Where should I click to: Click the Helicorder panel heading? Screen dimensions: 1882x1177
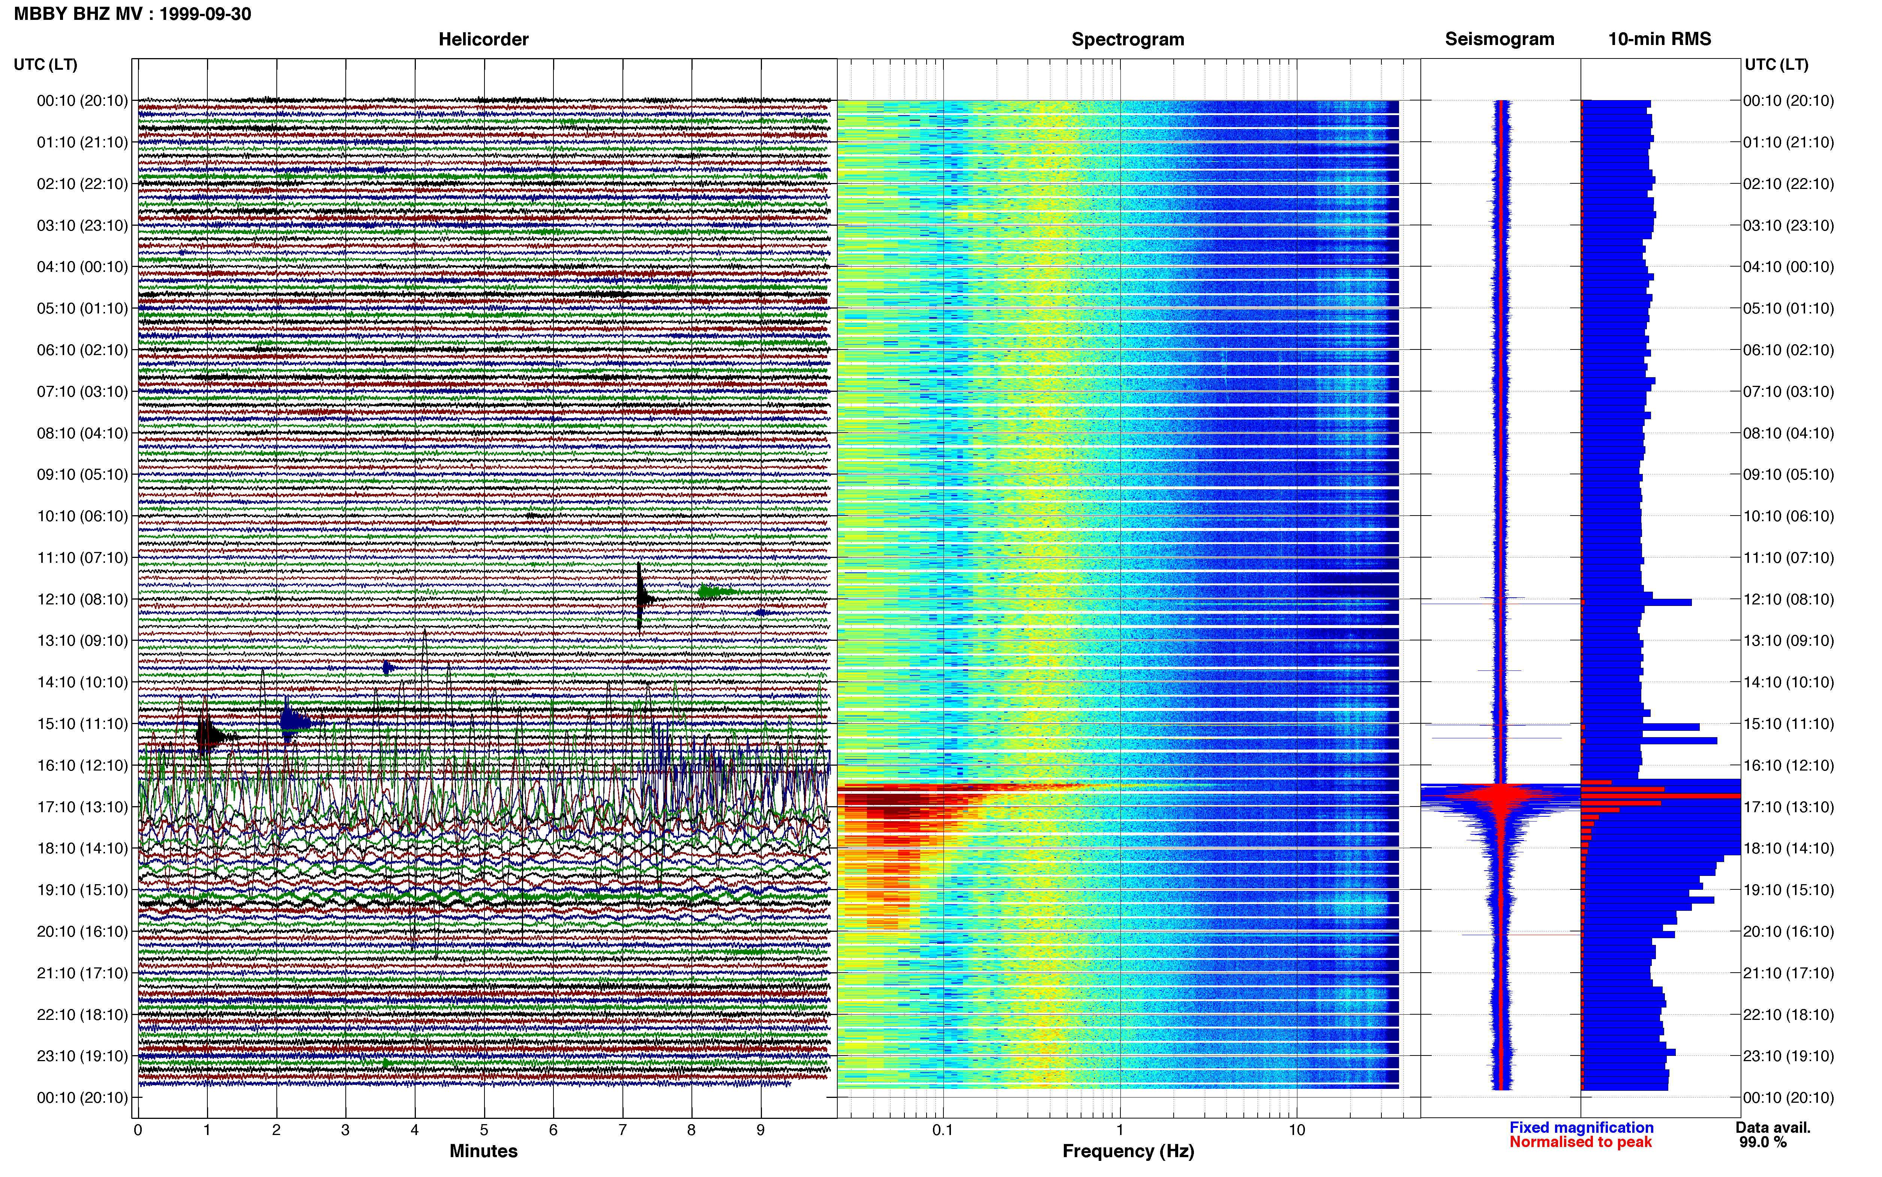point(483,39)
